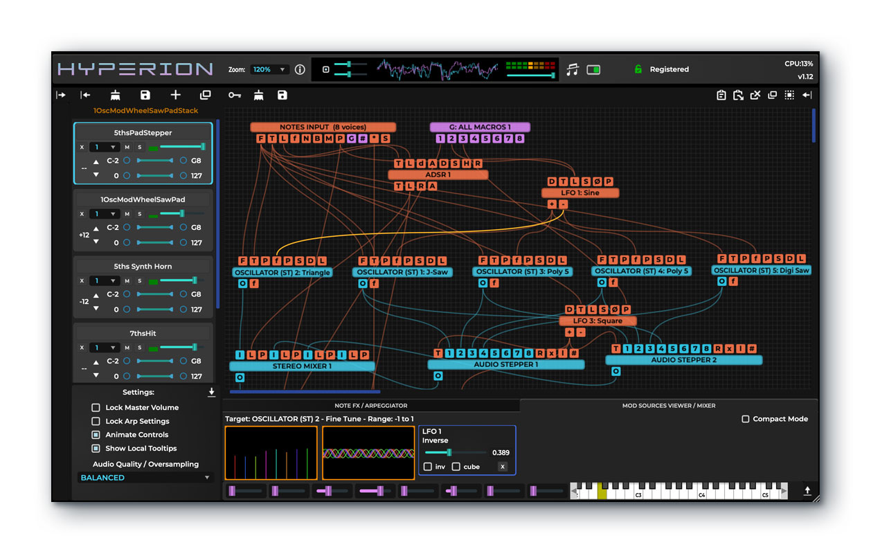The width and height of the screenshot is (871, 547).
Task: Check the inv box for LFO 1
Action: 428,467
